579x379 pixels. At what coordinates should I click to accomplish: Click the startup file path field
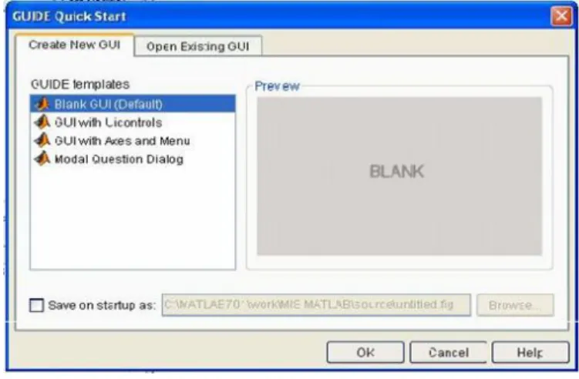(x=316, y=305)
